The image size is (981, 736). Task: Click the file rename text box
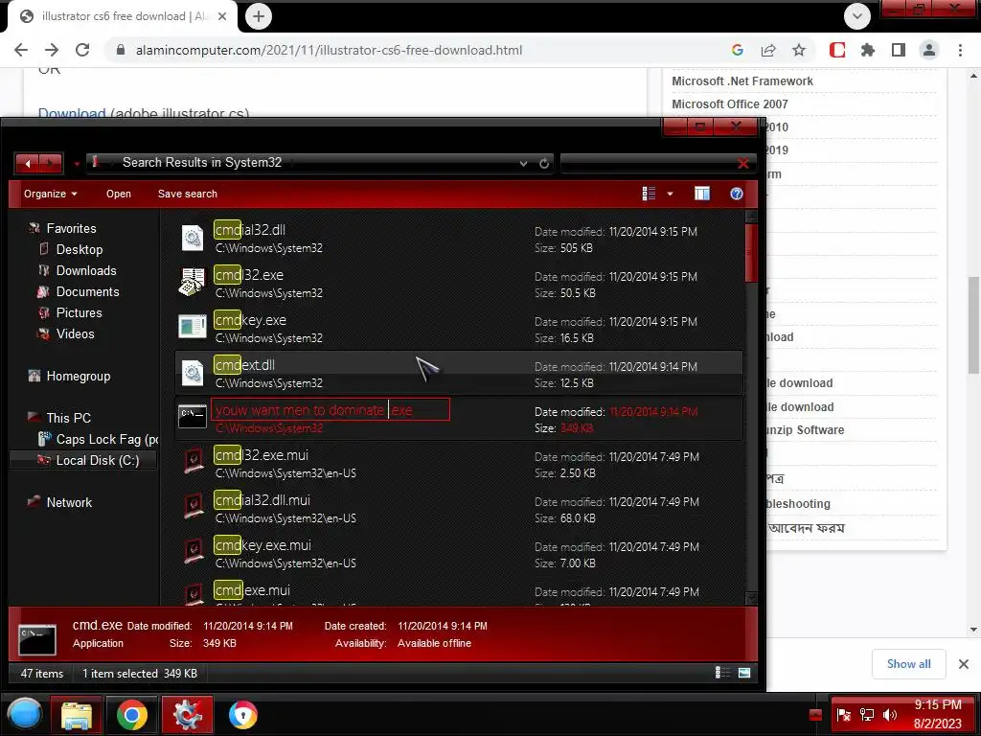pos(331,410)
